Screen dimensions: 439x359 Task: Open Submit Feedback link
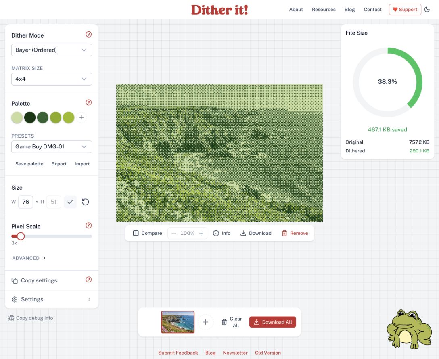pyautogui.click(x=178, y=353)
